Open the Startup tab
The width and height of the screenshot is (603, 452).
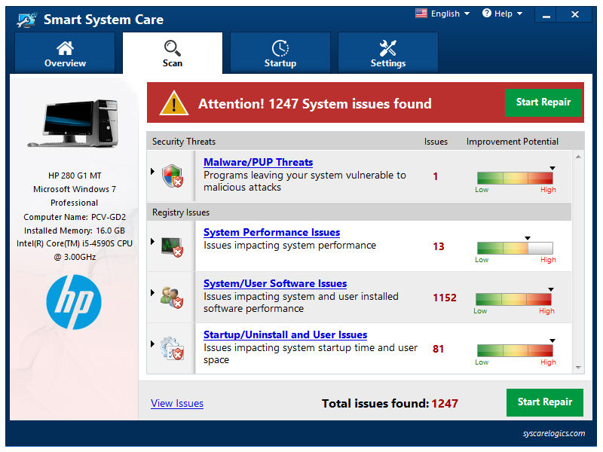[x=280, y=53]
